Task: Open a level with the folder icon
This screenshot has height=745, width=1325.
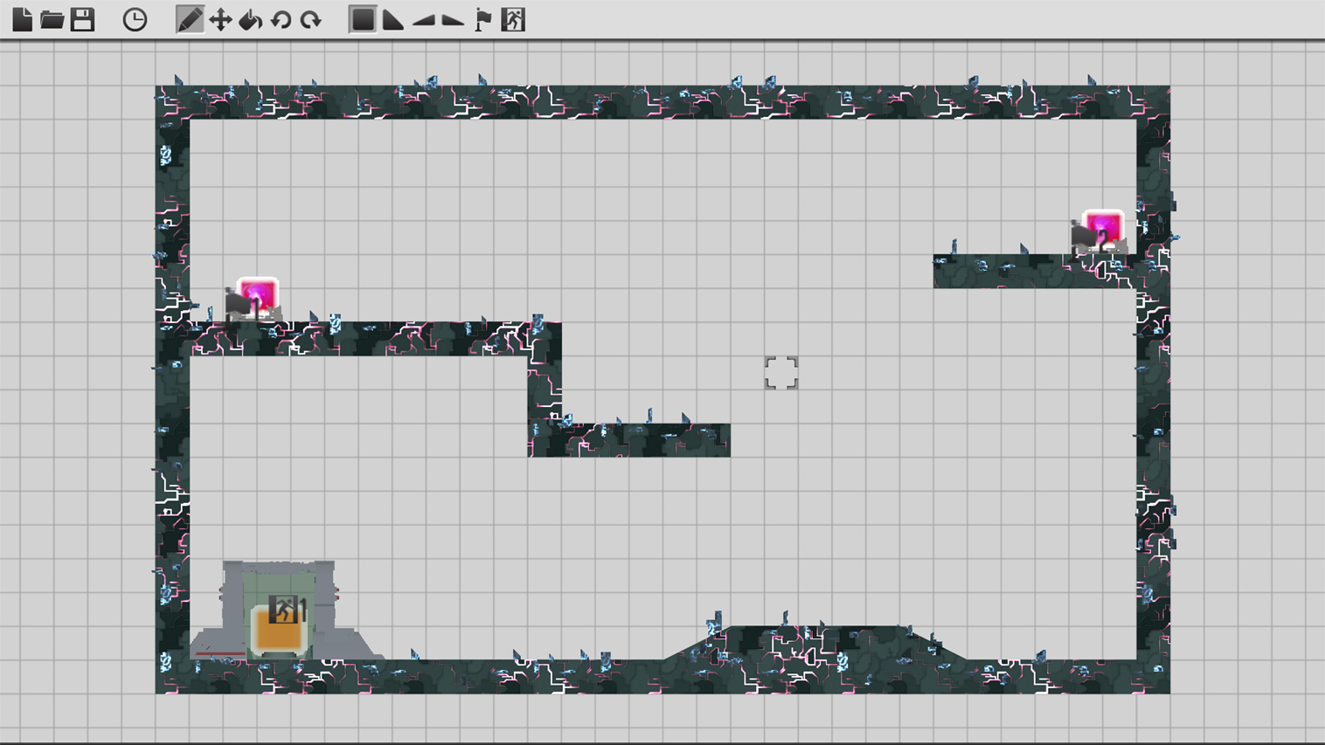Action: pos(52,19)
